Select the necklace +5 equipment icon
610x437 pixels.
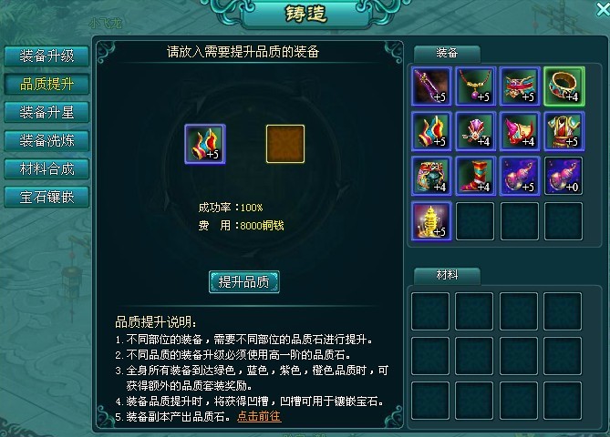click(475, 86)
